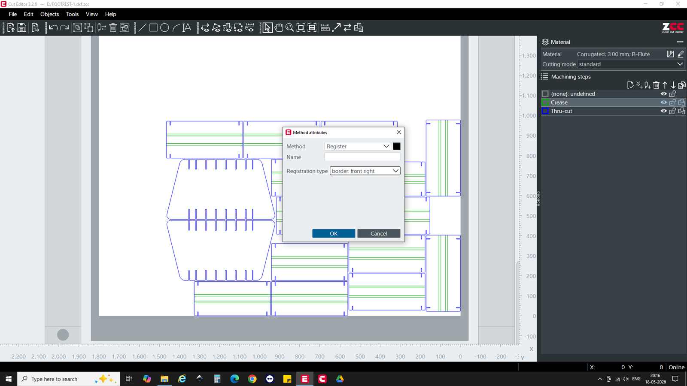The image size is (687, 386).
Task: Open the Registration type dropdown
Action: pyautogui.click(x=365, y=171)
